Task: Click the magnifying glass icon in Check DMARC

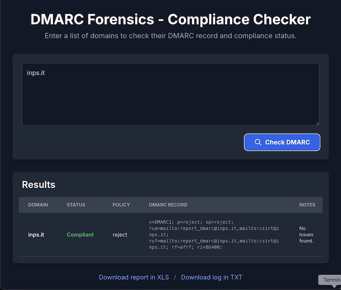Action: 257,142
